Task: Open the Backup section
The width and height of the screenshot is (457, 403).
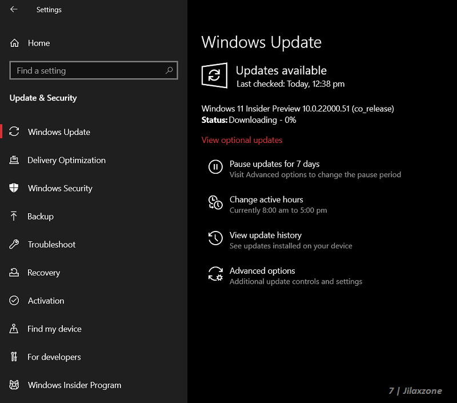Action: (41, 217)
